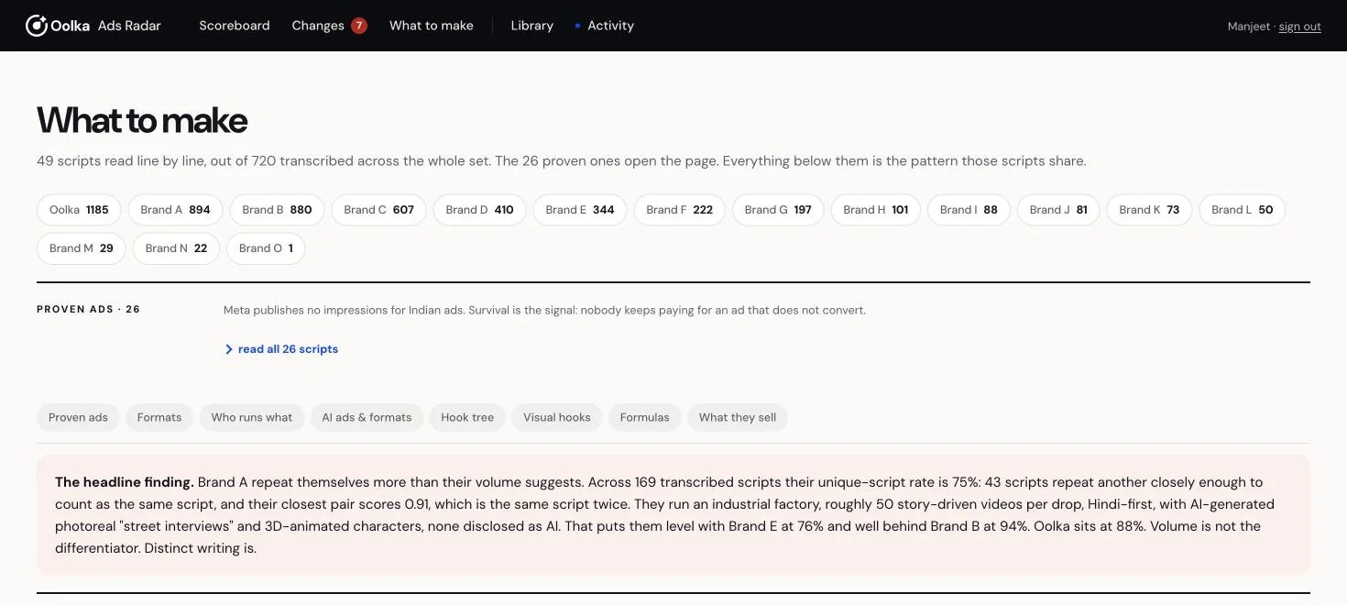Select the Brand K 73 chip
This screenshot has height=605, width=1347.
pos(1149,210)
